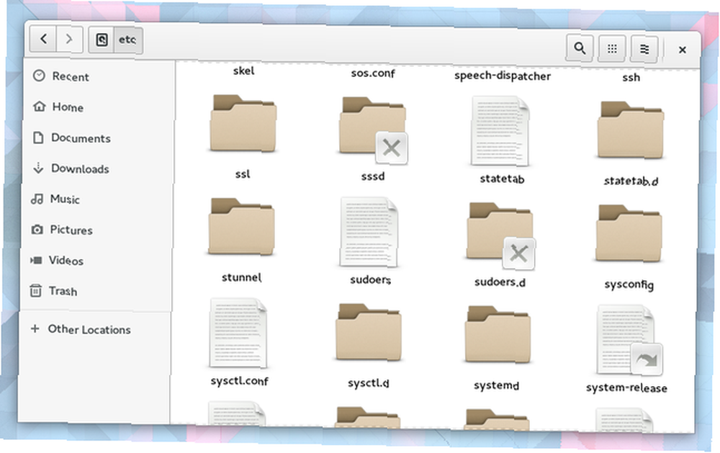Screen dimensions: 720x453
Task: Click the Downloads arrow icon
Action: point(38,168)
